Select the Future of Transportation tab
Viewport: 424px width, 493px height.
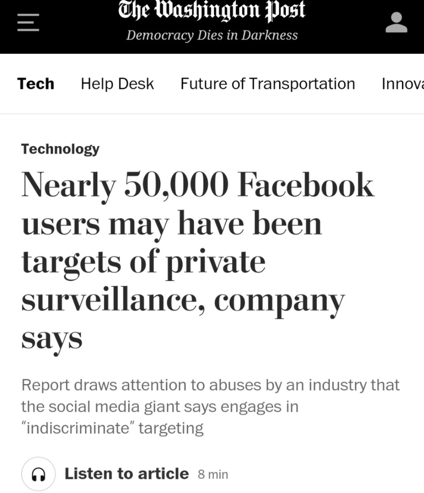(267, 84)
